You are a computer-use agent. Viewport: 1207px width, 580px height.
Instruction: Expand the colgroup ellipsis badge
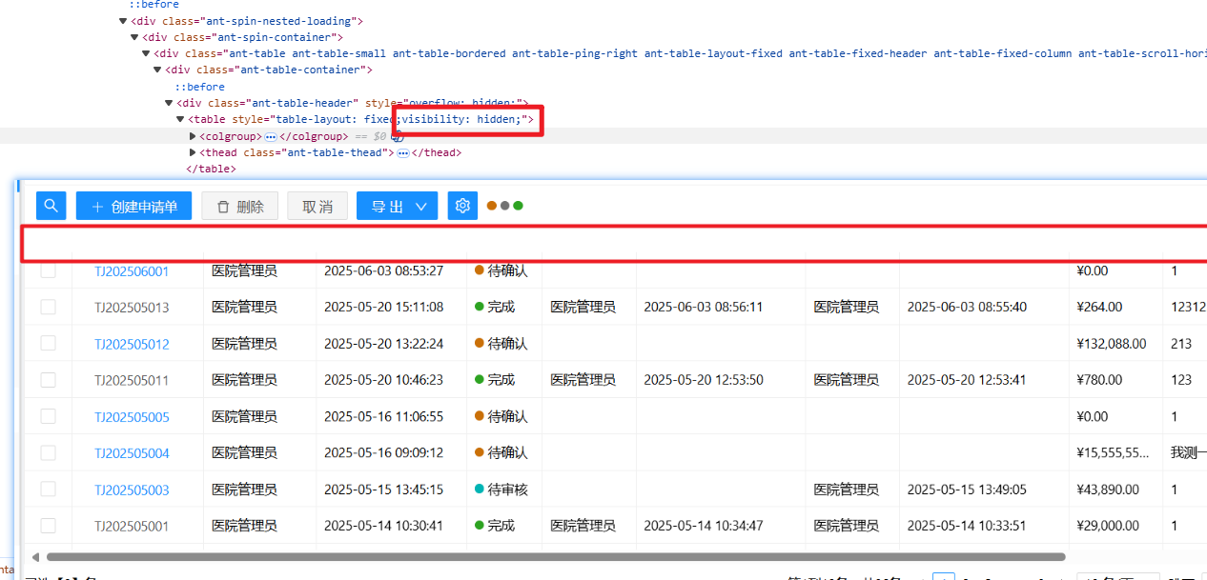click(271, 136)
